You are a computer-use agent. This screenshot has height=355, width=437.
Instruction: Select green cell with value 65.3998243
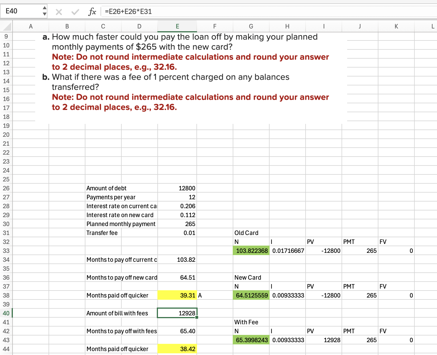251,340
